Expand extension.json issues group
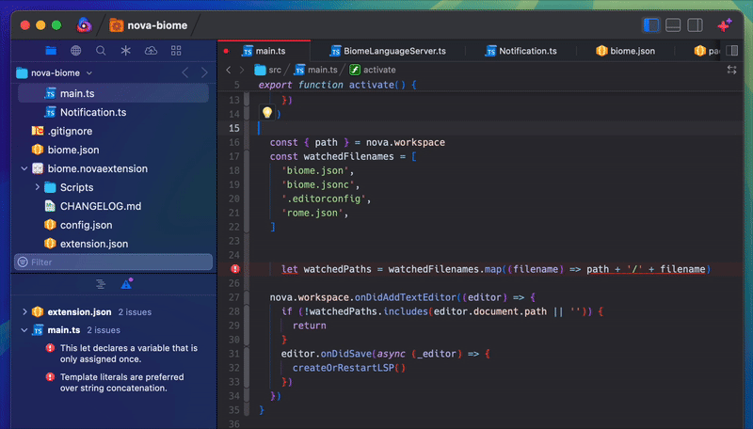This screenshot has height=429, width=753. [x=24, y=312]
